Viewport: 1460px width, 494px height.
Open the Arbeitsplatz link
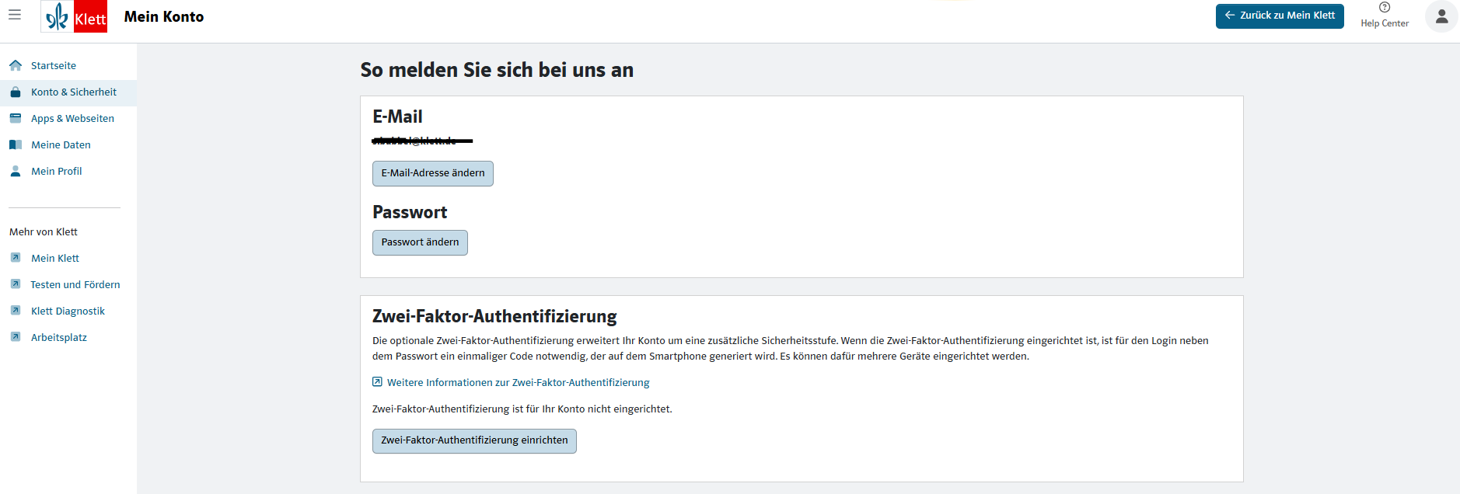tap(59, 337)
